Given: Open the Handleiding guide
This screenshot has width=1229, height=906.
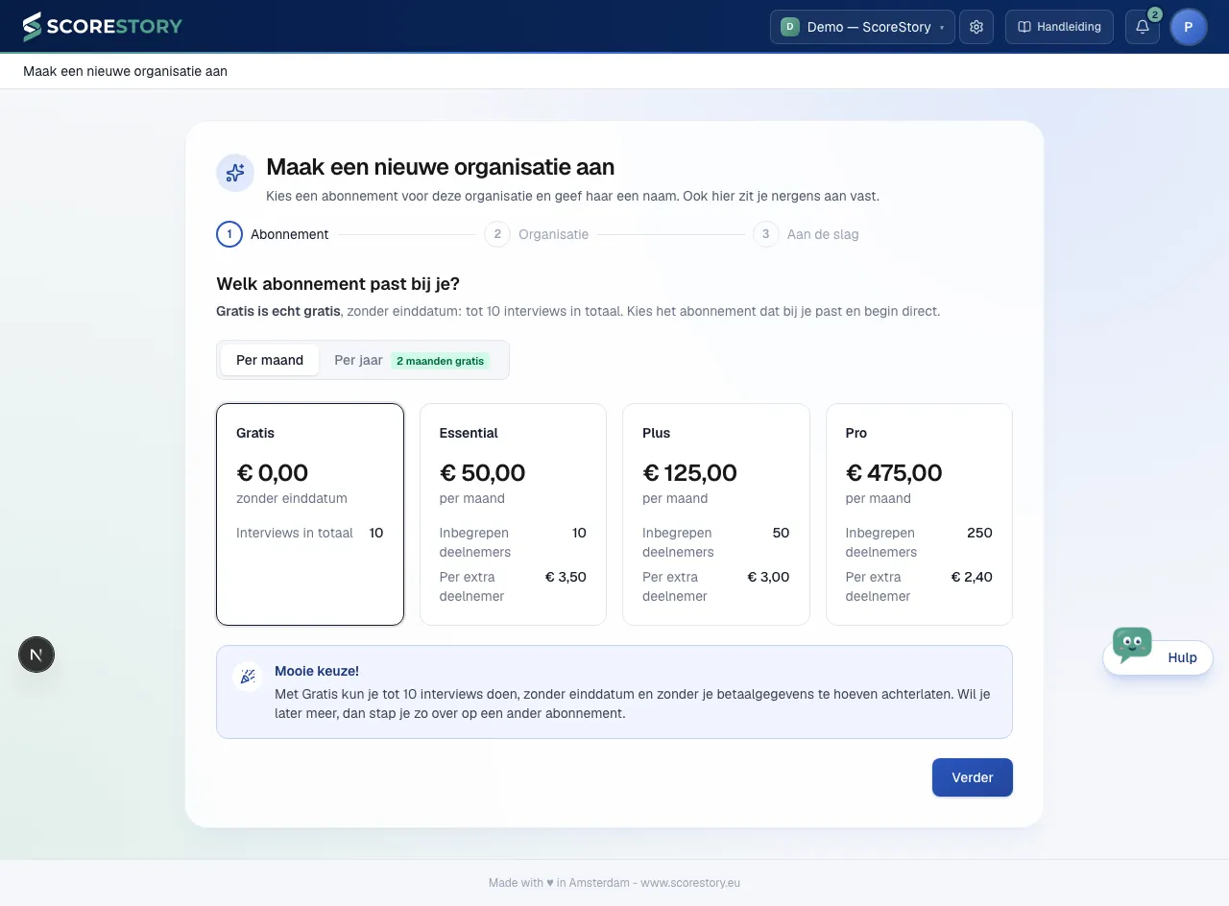Looking at the screenshot, I should 1059,27.
